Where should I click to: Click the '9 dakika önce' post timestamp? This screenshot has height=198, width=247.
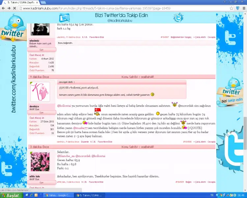[x=40, y=77]
